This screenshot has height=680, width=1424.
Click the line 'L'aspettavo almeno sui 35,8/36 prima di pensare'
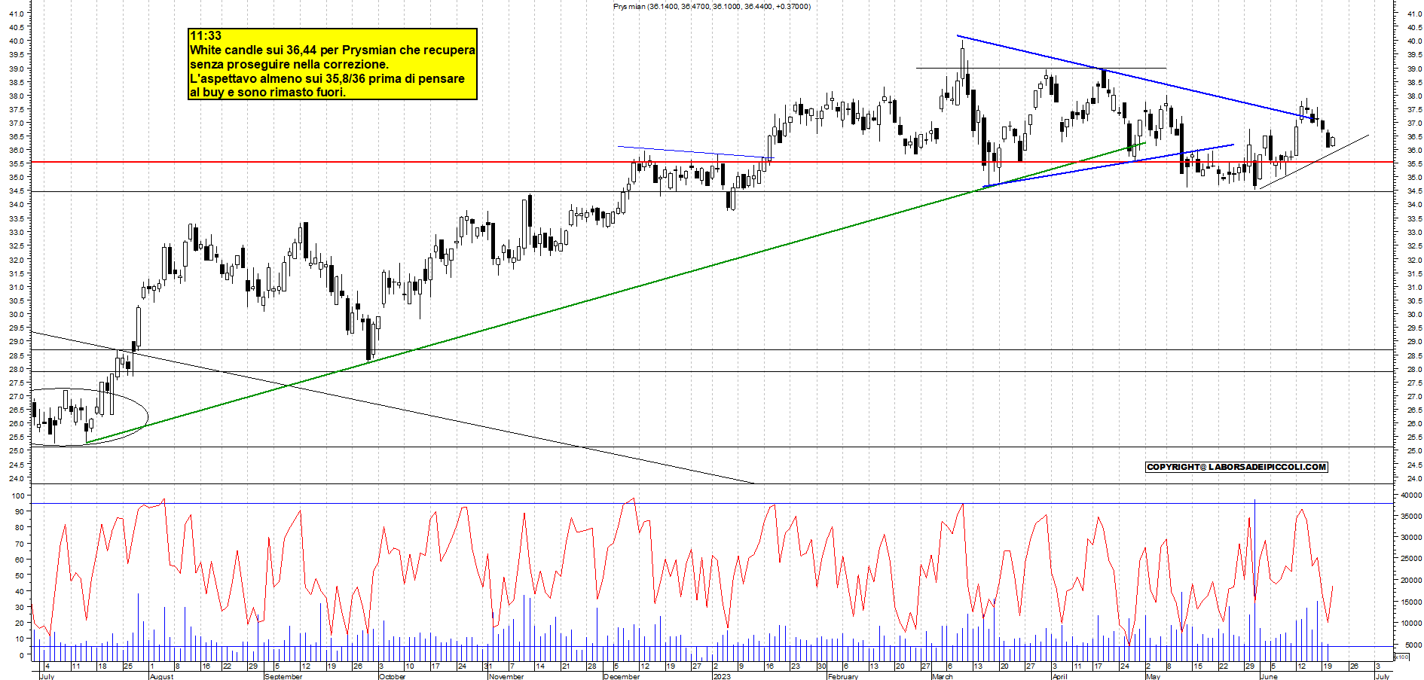tap(327, 78)
